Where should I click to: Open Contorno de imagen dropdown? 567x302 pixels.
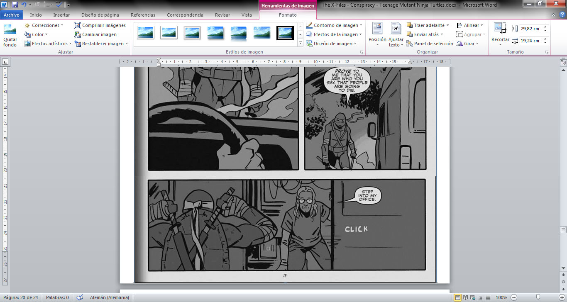[334, 25]
